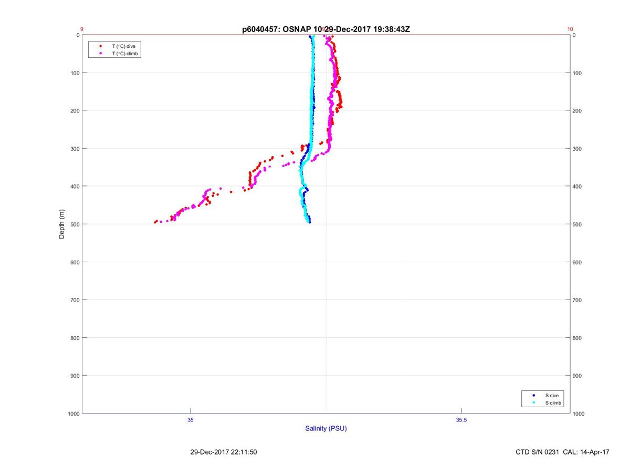630x465 pixels.
Task: Click the 100 tick on left depth axis
Action: pos(75,73)
